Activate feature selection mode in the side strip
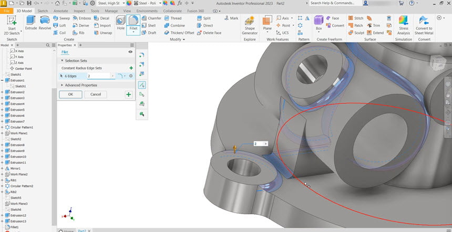This screenshot has height=232, width=452. click(x=141, y=104)
